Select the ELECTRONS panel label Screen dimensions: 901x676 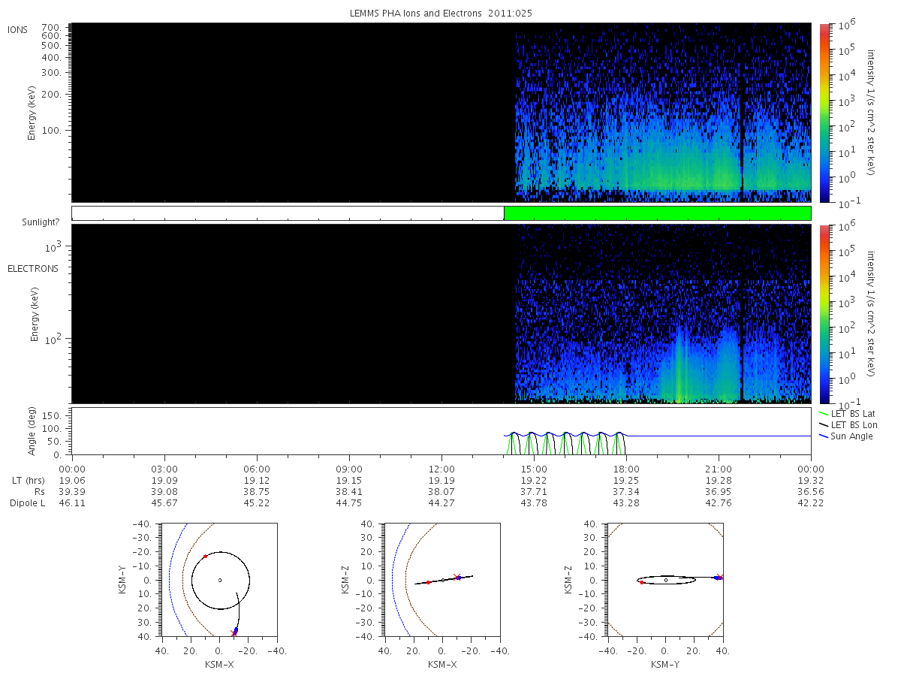coord(33,268)
